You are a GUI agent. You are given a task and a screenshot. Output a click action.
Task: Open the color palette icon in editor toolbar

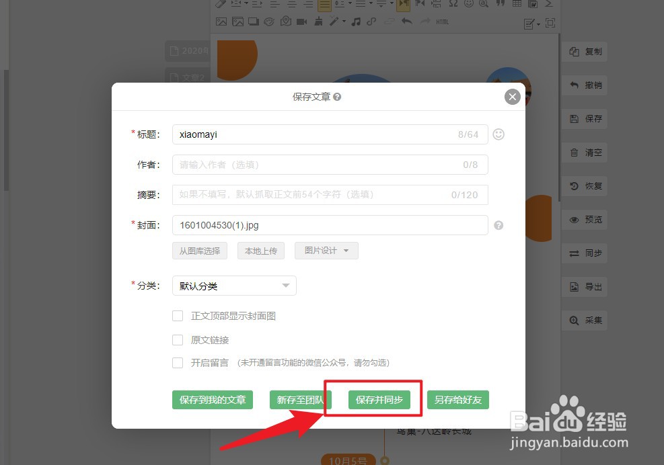click(x=269, y=22)
